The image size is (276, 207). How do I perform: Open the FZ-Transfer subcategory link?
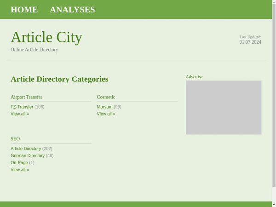[22, 107]
